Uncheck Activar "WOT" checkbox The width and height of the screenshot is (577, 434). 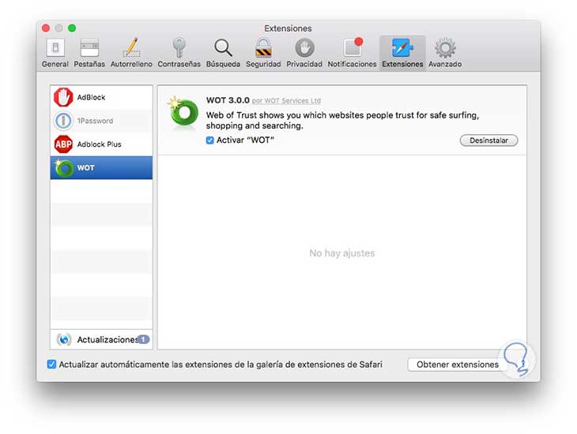pos(209,140)
